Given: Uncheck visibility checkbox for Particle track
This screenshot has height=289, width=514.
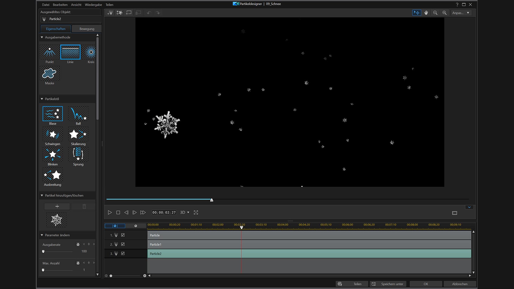Looking at the screenshot, I should pyautogui.click(x=123, y=235).
